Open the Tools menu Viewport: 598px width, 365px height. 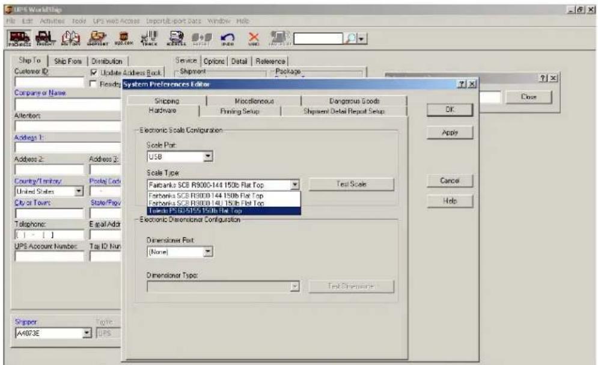79,21
